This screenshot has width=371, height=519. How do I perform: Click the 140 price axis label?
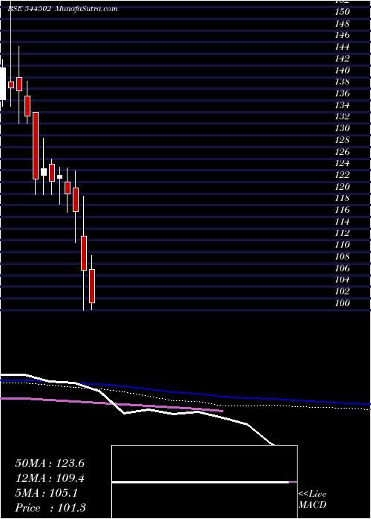coord(342,70)
